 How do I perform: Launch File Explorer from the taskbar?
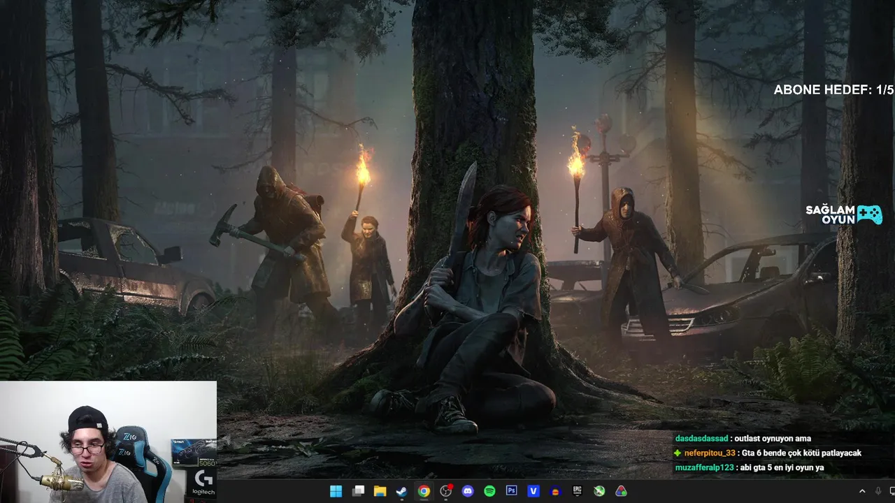click(380, 491)
